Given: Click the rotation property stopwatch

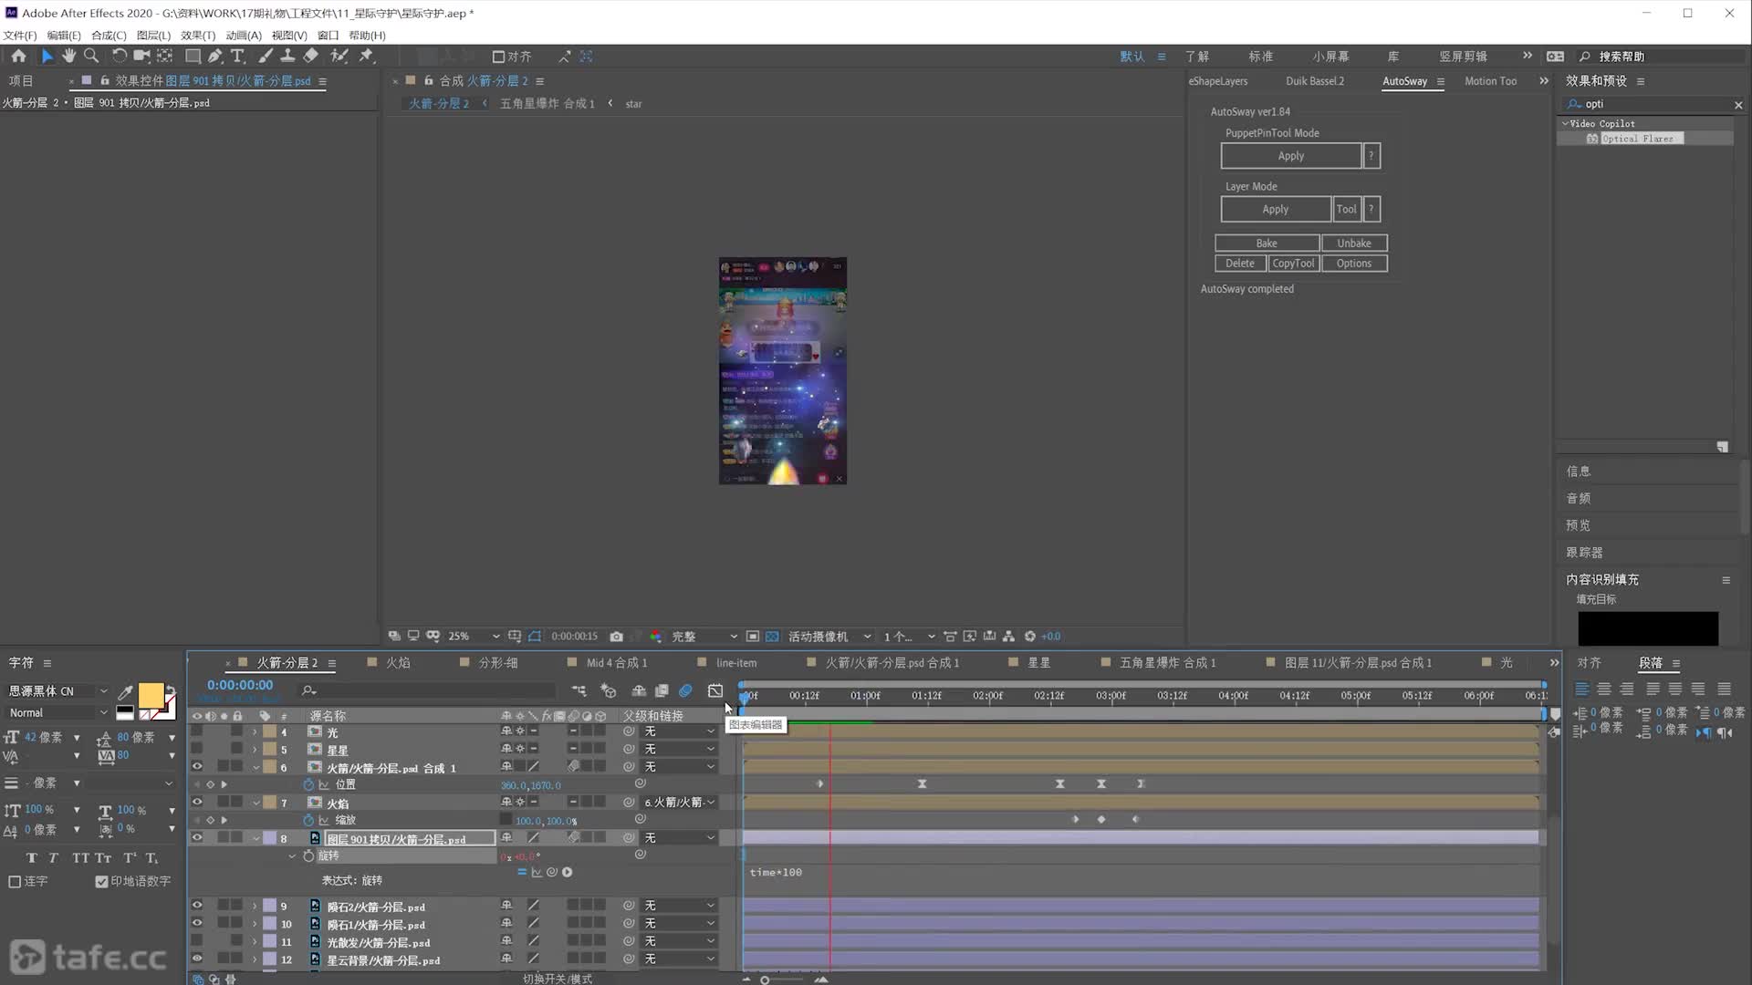Looking at the screenshot, I should [308, 855].
